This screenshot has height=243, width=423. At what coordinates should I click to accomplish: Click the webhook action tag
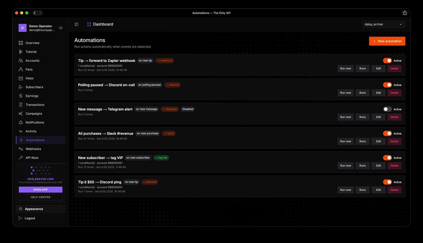pyautogui.click(x=165, y=61)
